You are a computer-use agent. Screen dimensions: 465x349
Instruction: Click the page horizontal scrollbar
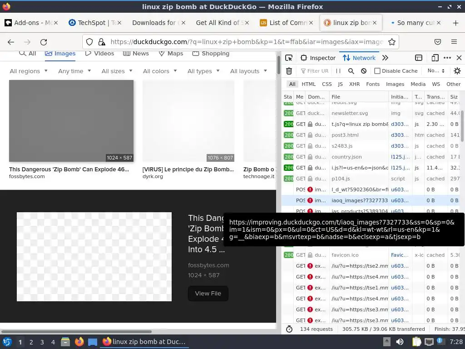[76, 331]
